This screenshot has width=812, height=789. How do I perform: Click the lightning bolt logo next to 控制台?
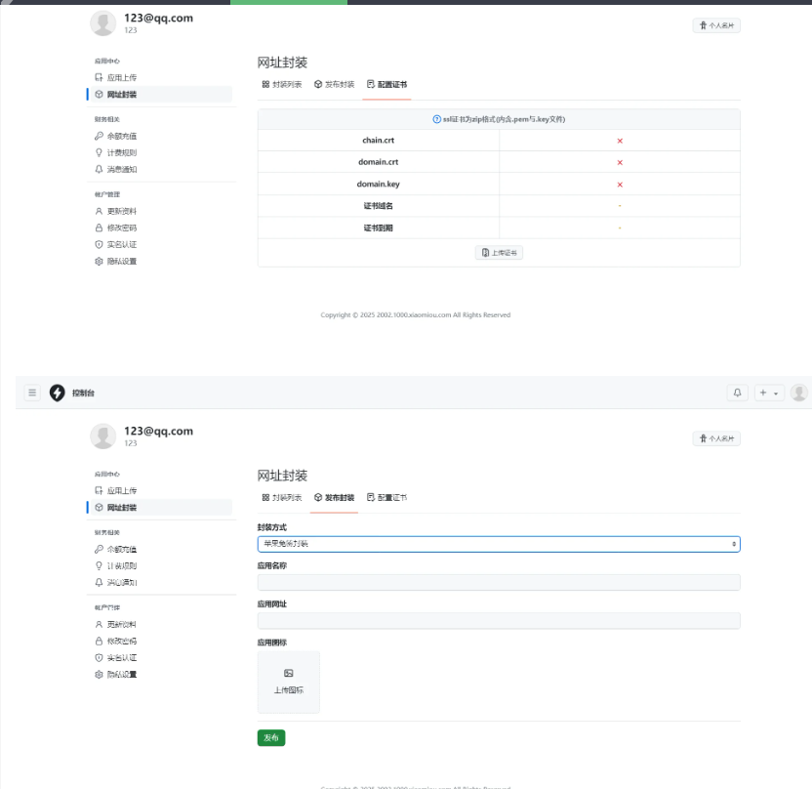click(57, 393)
